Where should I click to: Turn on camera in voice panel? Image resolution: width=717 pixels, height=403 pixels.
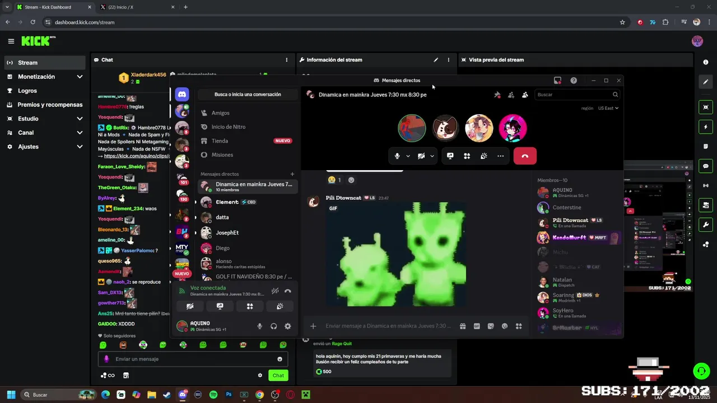[190, 306]
